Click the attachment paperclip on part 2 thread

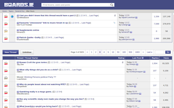coord(115,16)
